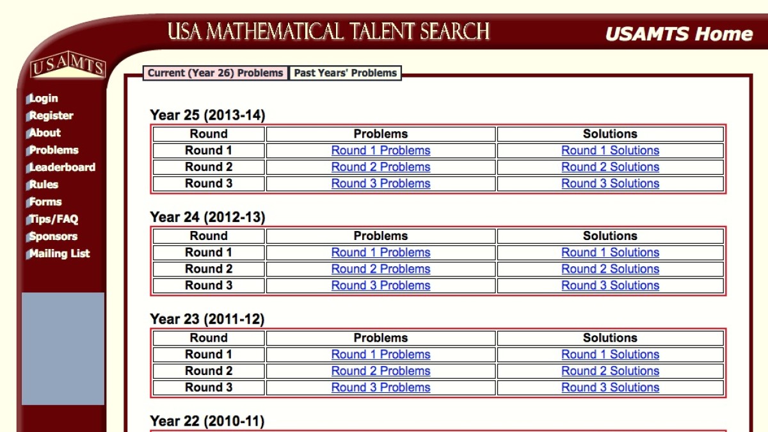This screenshot has height=432, width=768.
Task: Switch to the Past Years' Problems tab
Action: tap(345, 73)
